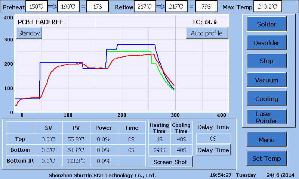Click the reflow arrow icon
The width and height of the screenshot is (299, 179).
pos(161,7)
